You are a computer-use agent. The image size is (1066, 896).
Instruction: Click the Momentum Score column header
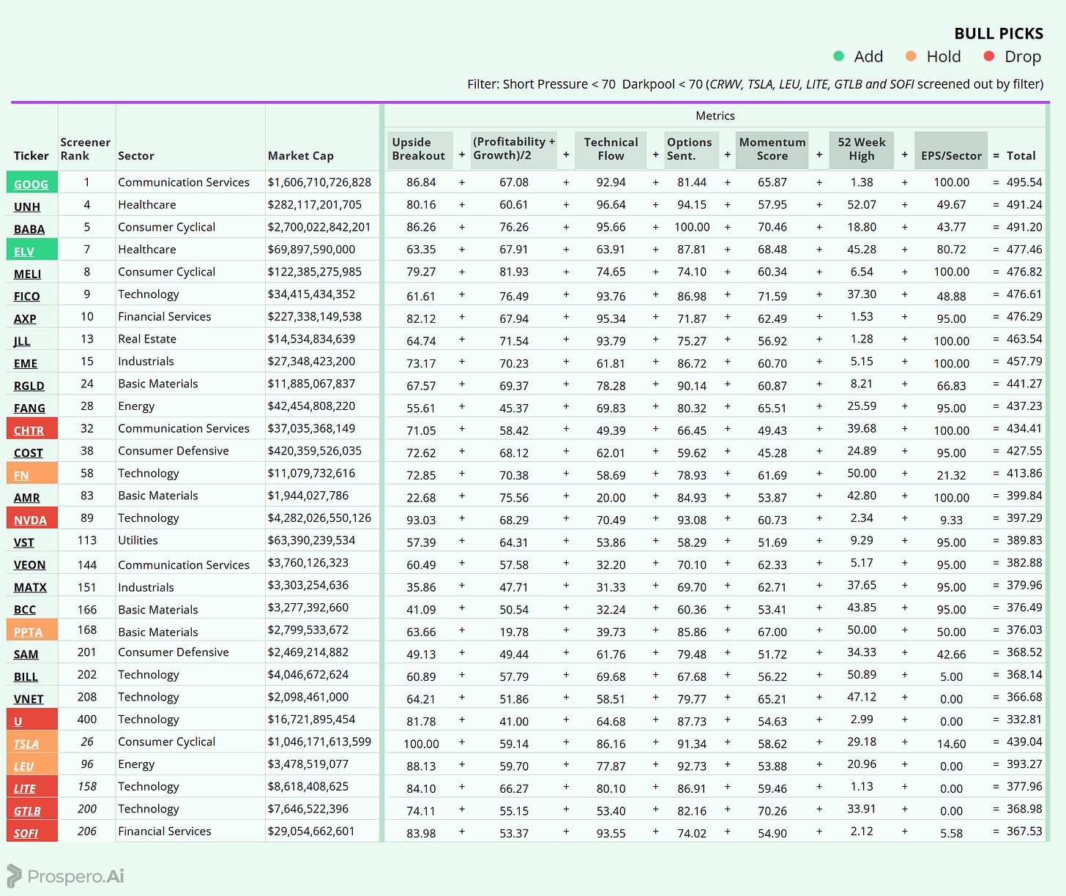tap(772, 149)
